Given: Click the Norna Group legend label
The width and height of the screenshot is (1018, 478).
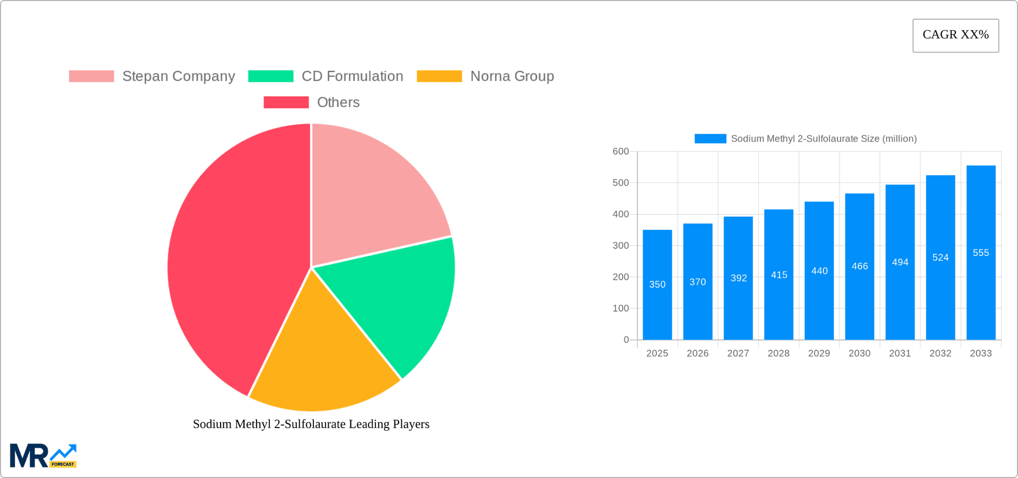Looking at the screenshot, I should (x=512, y=76).
